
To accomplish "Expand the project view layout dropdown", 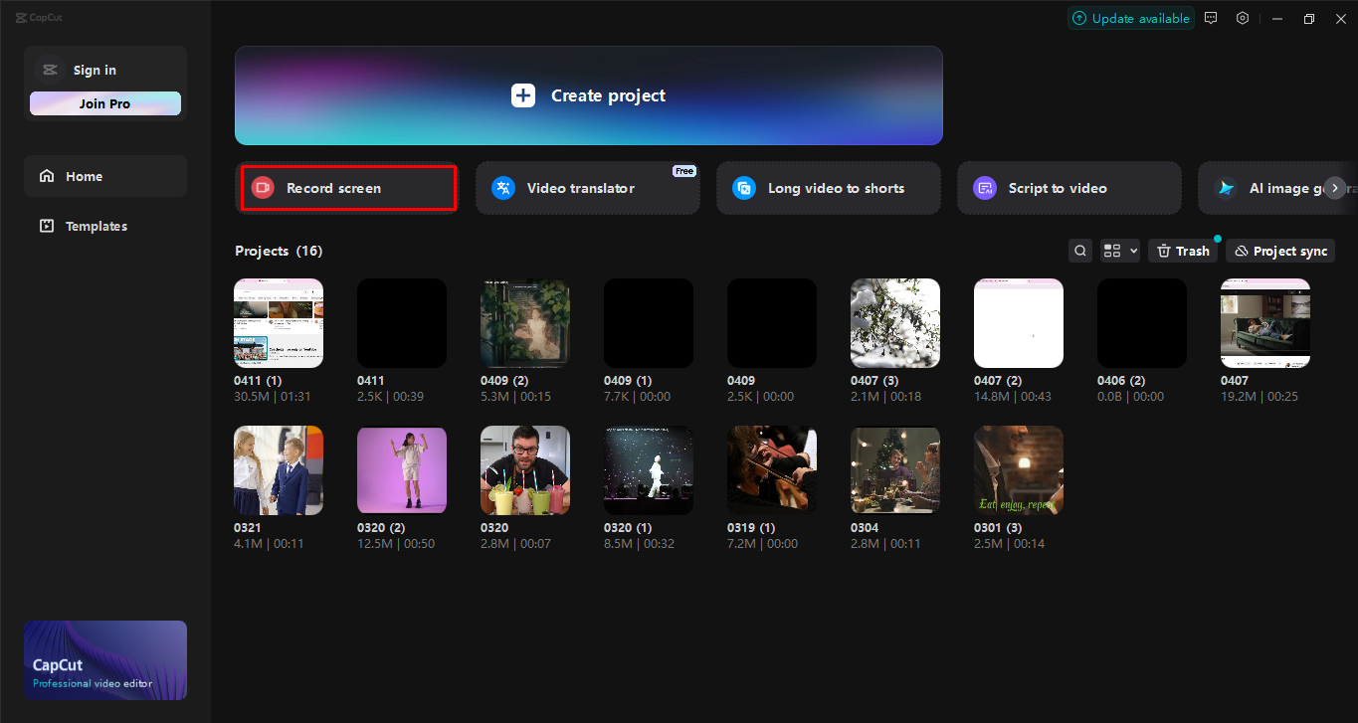I will pos(1119,250).
